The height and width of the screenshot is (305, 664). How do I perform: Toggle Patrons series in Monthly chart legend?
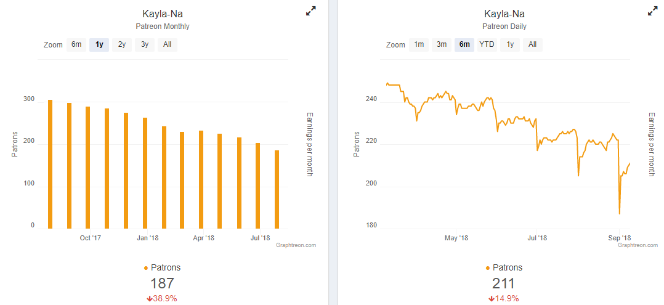click(163, 267)
